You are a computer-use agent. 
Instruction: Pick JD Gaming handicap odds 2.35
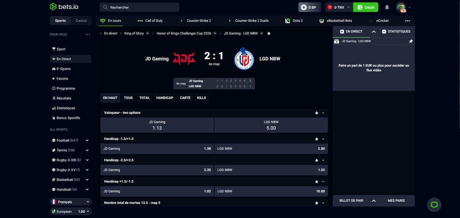(157, 170)
